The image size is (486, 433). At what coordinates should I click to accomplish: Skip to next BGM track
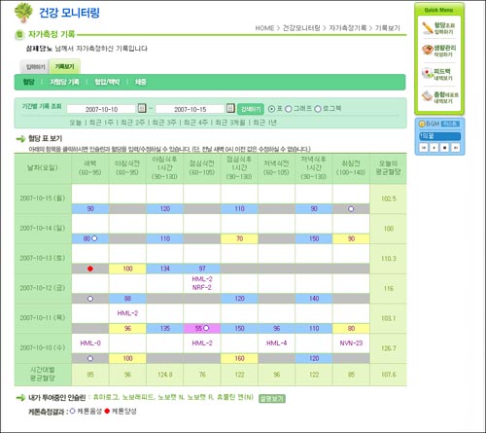click(456, 148)
